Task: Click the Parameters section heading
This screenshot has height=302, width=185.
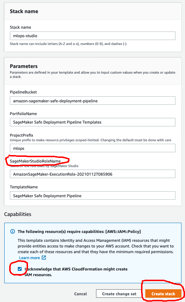Action: point(24,66)
